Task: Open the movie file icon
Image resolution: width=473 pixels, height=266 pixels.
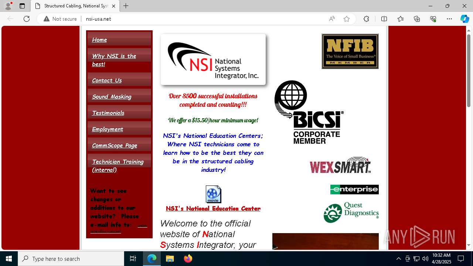Action: pyautogui.click(x=213, y=194)
